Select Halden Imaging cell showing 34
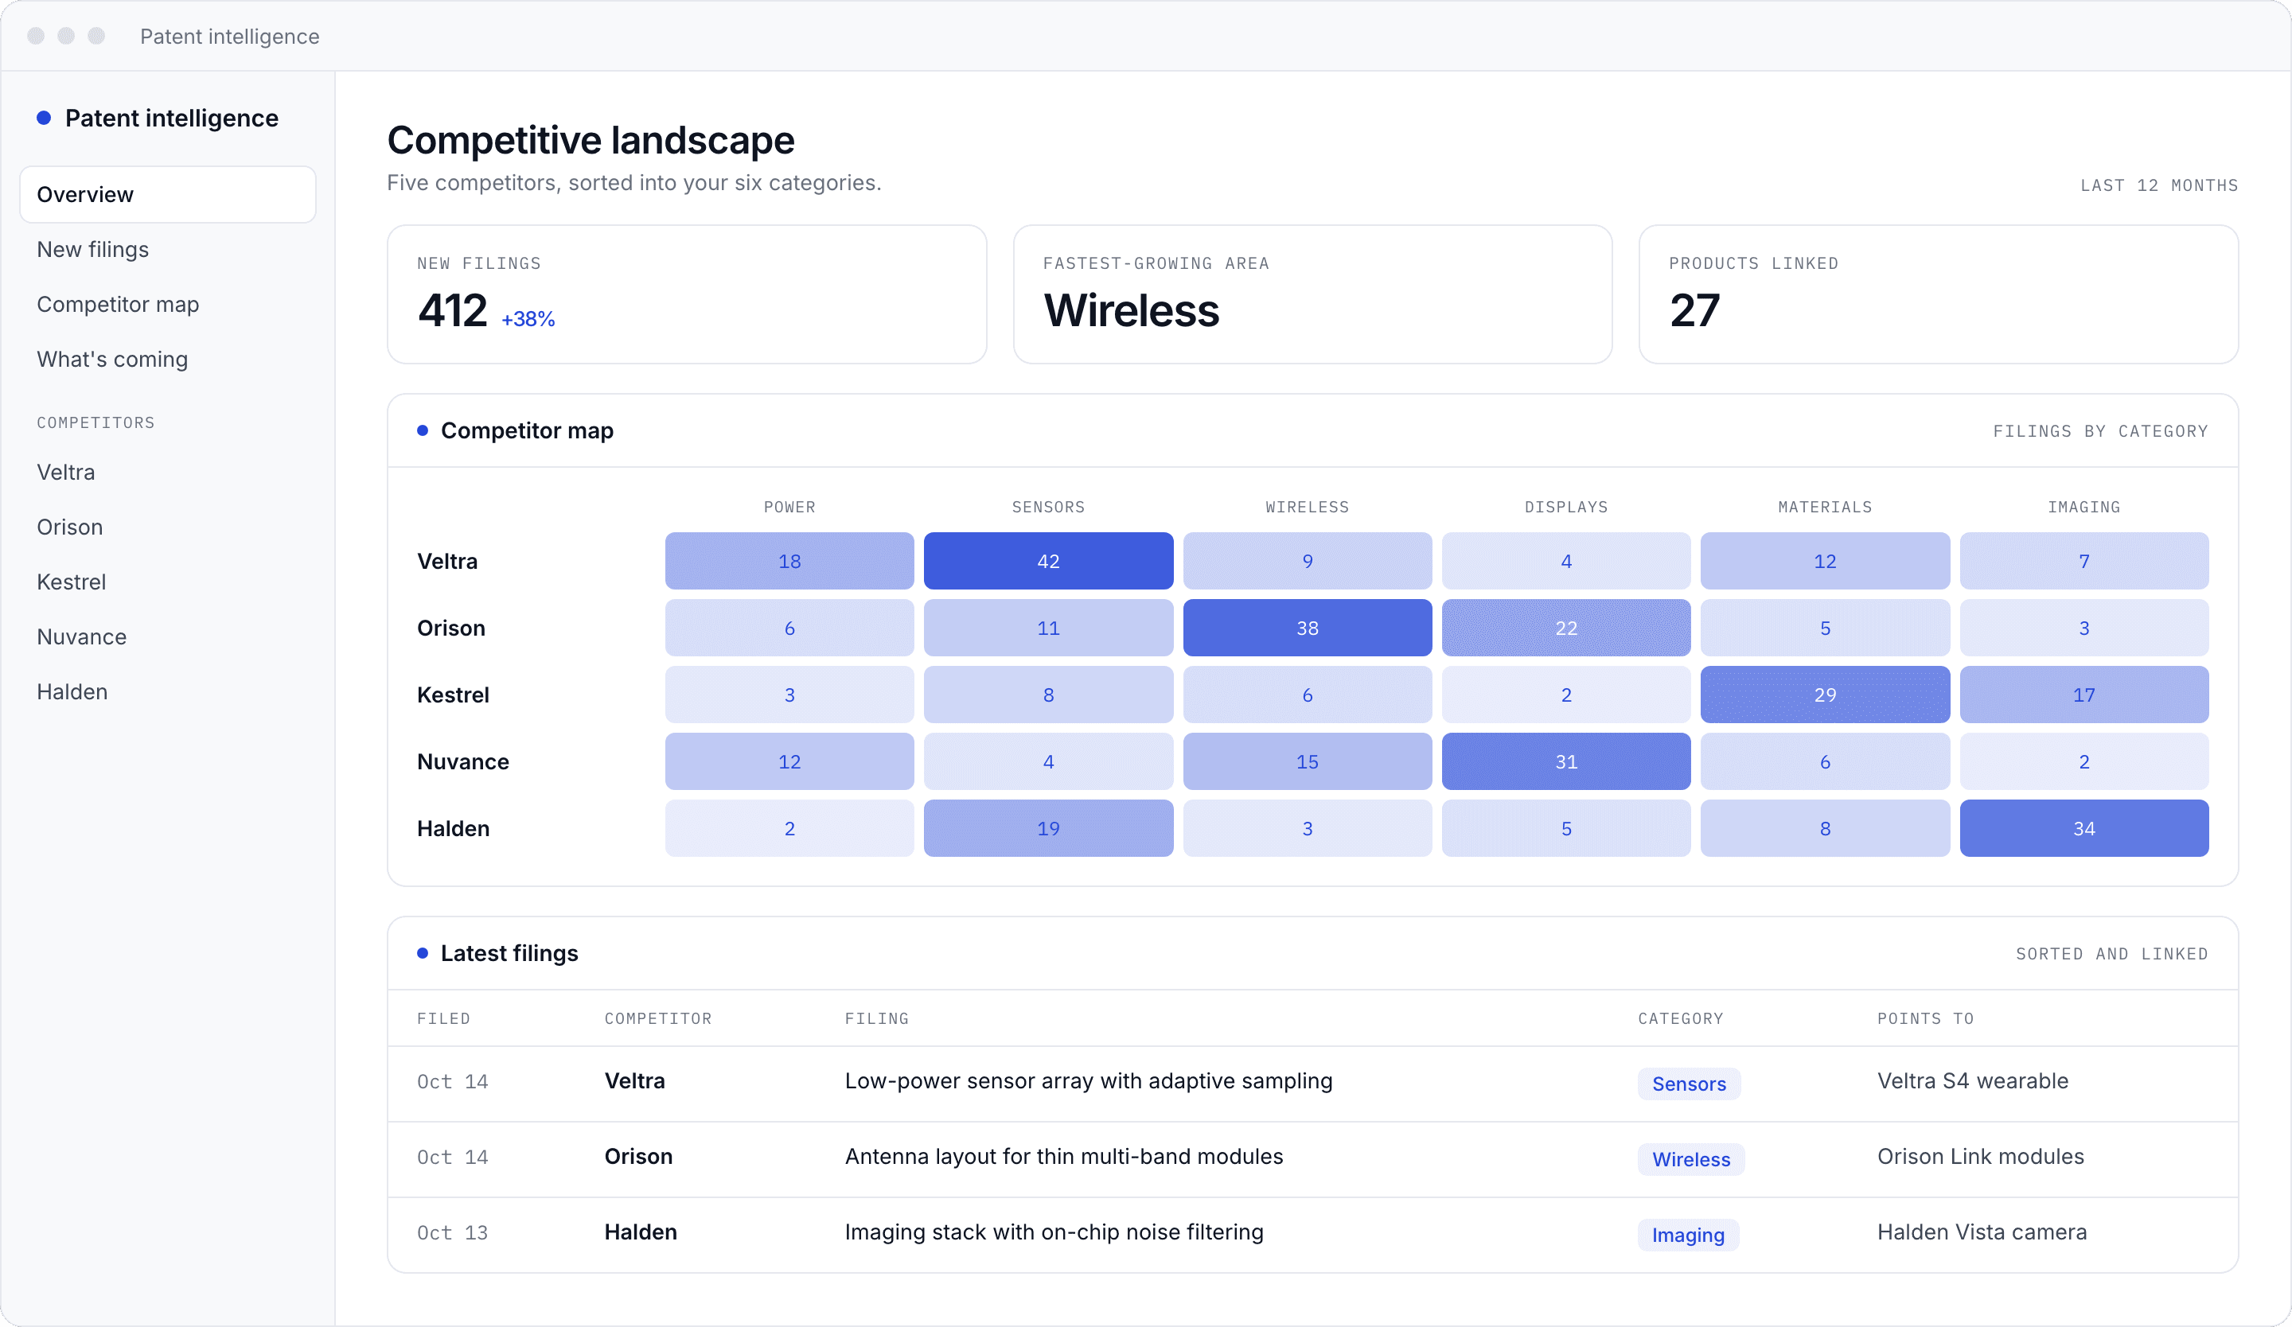 click(2083, 828)
